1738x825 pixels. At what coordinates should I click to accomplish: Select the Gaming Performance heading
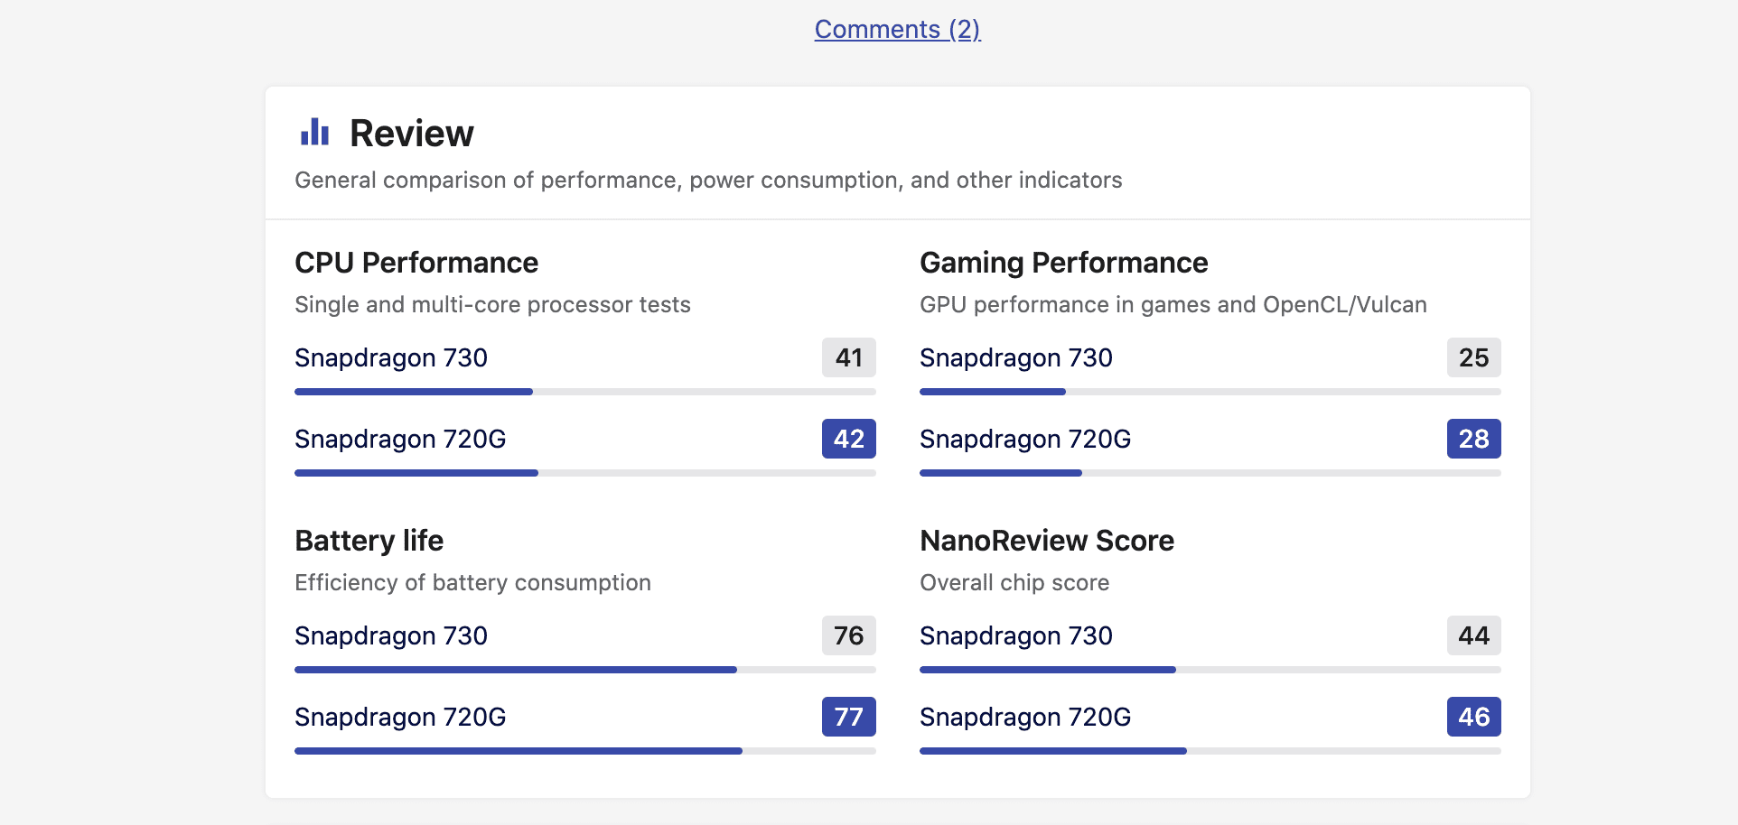(x=1063, y=263)
